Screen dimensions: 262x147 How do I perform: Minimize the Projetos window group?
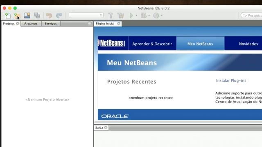click(90, 24)
